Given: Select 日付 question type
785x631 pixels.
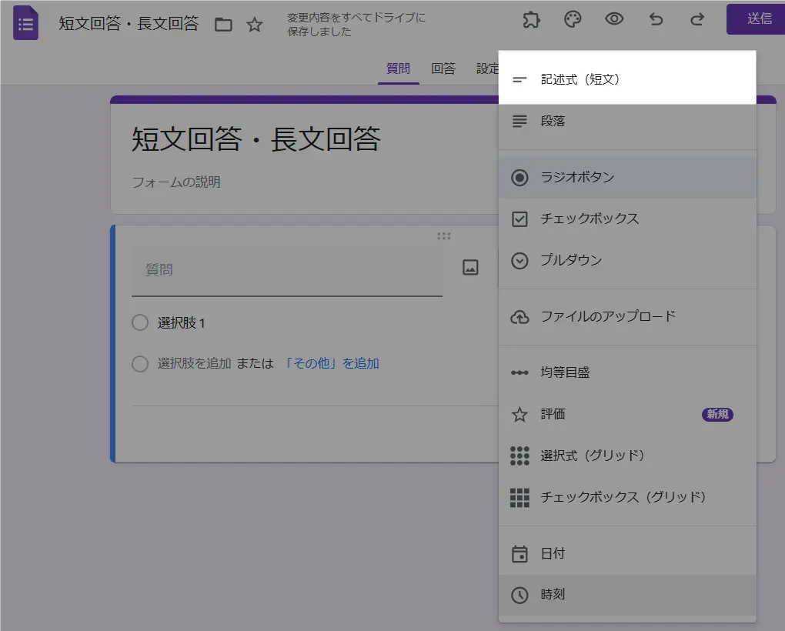Looking at the screenshot, I should point(627,553).
